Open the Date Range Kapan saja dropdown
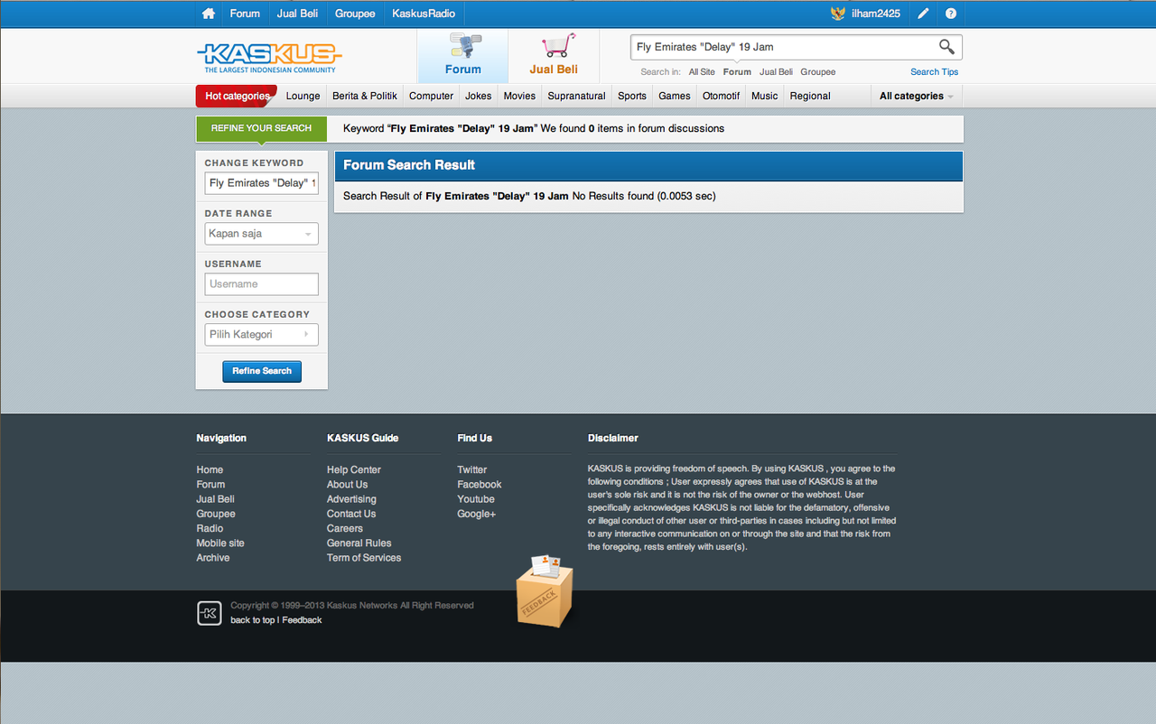 [262, 234]
